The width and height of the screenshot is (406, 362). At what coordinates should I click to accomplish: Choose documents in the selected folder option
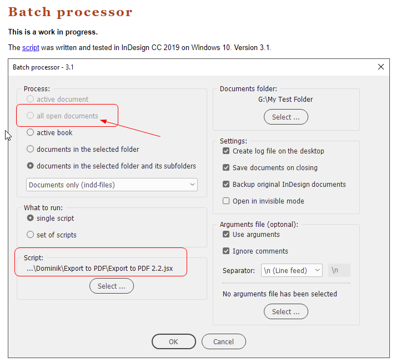[x=31, y=150]
